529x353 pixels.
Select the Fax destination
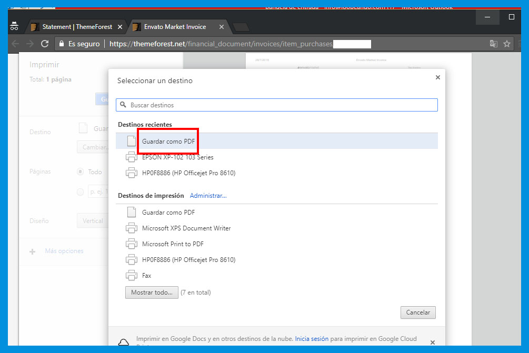pyautogui.click(x=277, y=276)
